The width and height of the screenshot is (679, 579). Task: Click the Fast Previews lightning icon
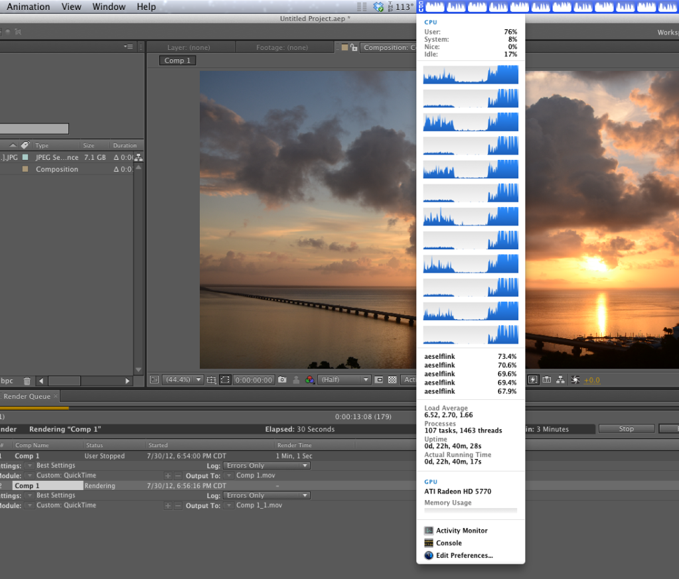[x=532, y=380]
